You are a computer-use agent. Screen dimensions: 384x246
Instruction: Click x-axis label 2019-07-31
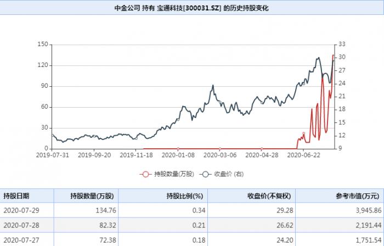53,155
